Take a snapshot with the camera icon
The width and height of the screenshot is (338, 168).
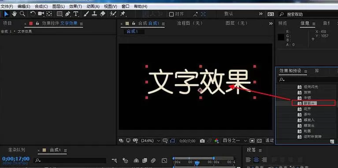(202, 141)
